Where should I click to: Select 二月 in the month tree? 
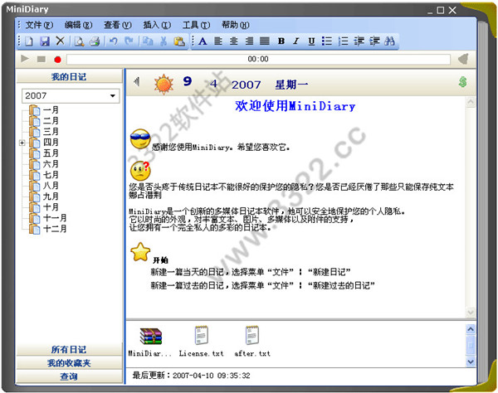(x=51, y=121)
